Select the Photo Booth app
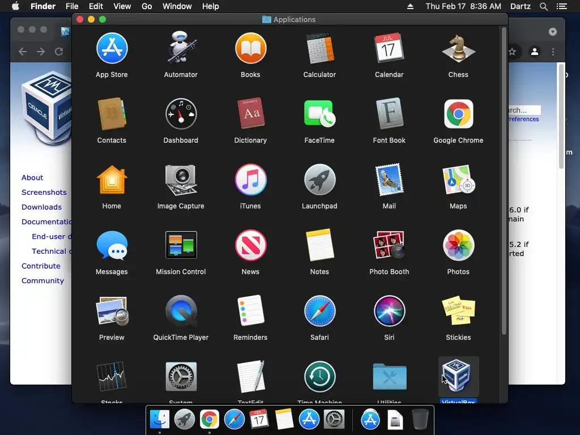The width and height of the screenshot is (580, 435). 389,245
